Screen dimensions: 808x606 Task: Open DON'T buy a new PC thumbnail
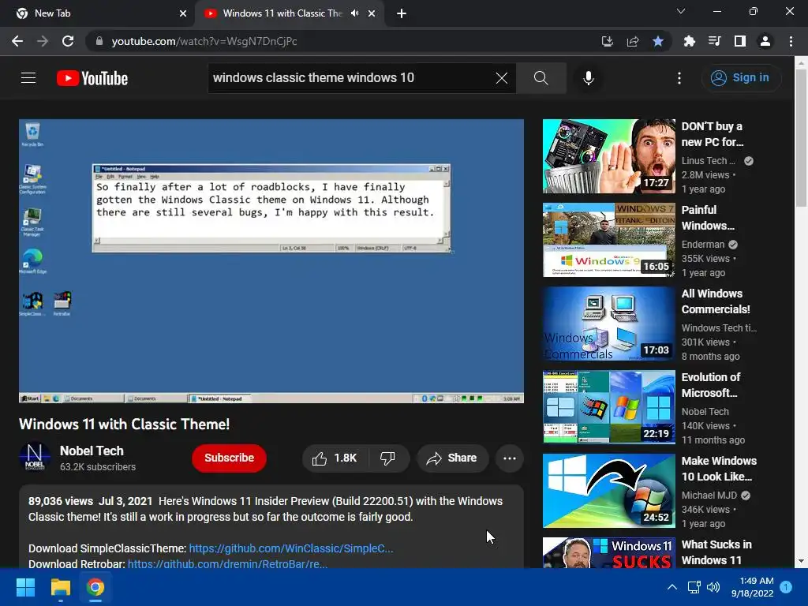coord(608,156)
